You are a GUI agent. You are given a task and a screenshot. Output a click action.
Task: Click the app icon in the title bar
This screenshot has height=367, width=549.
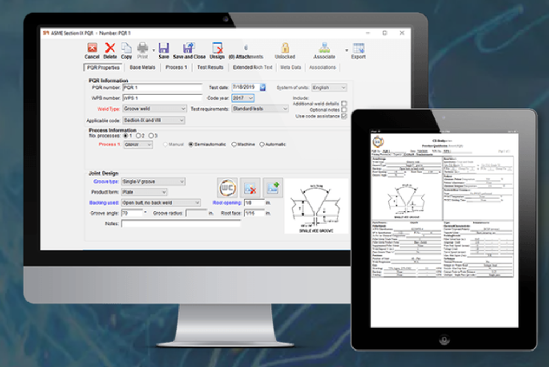[46, 33]
